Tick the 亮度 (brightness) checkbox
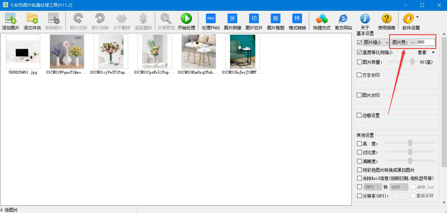 (x=359, y=144)
